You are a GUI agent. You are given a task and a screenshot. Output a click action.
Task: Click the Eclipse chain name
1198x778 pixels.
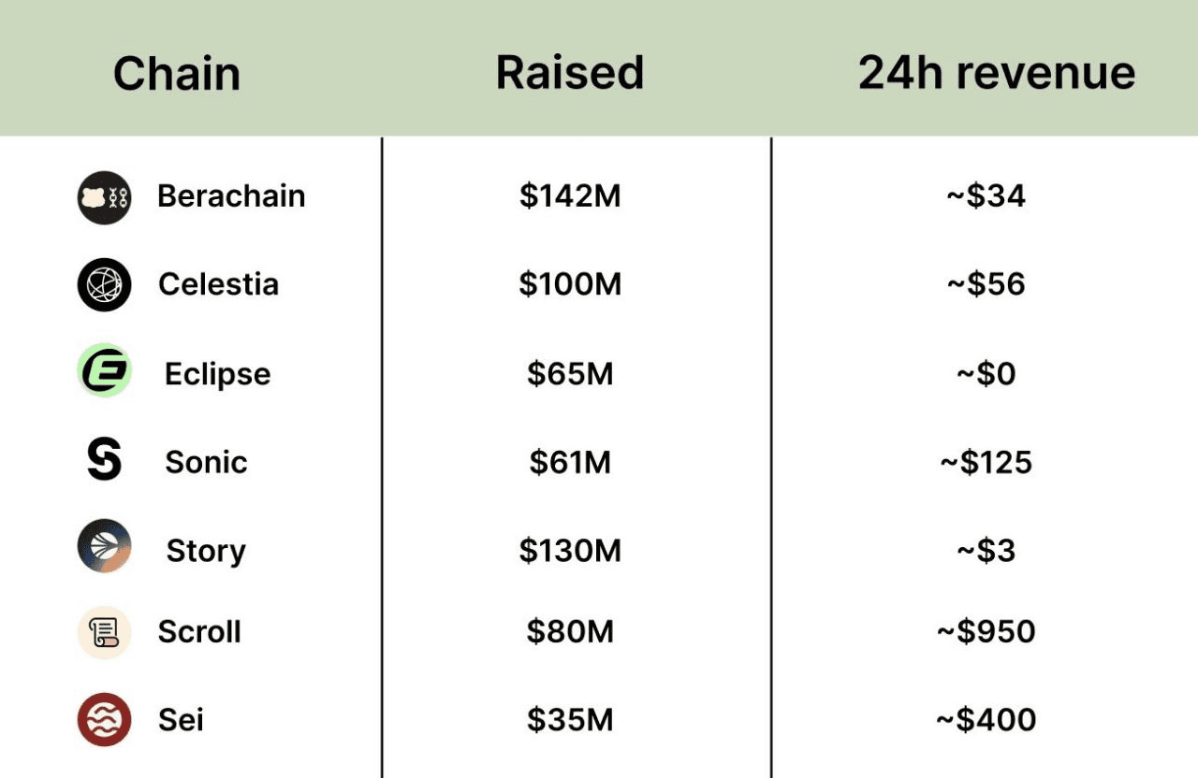[217, 374]
